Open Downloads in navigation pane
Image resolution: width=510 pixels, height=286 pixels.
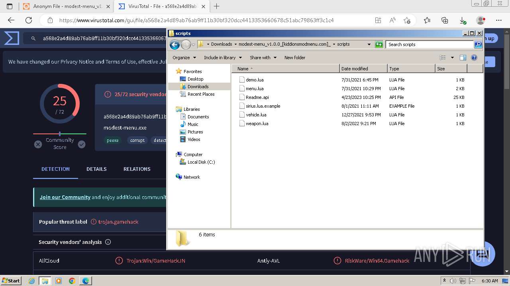click(x=198, y=87)
